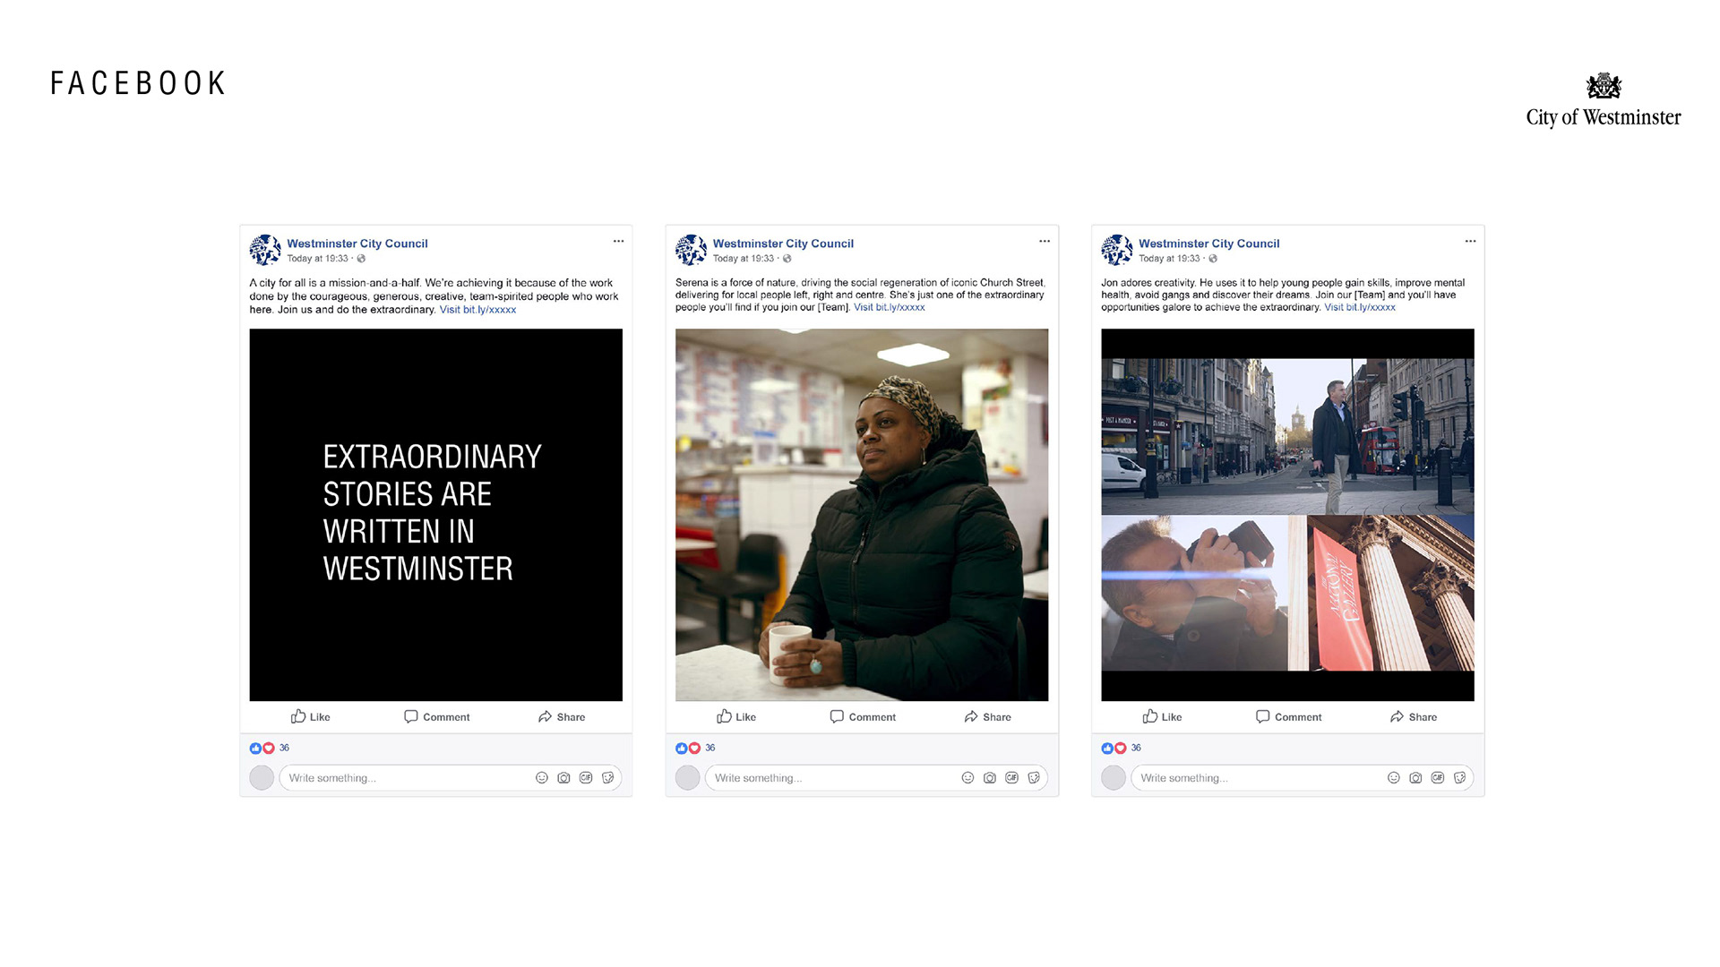Open three-dot options on Jon post
Viewport: 1720px width, 967px height.
click(x=1470, y=242)
